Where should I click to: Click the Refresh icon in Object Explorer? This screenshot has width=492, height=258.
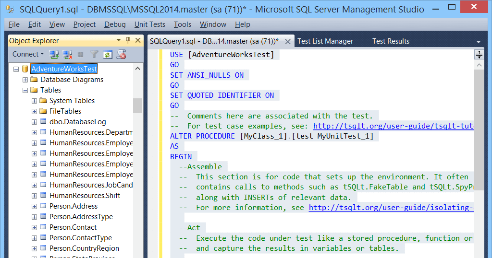[x=108, y=55]
